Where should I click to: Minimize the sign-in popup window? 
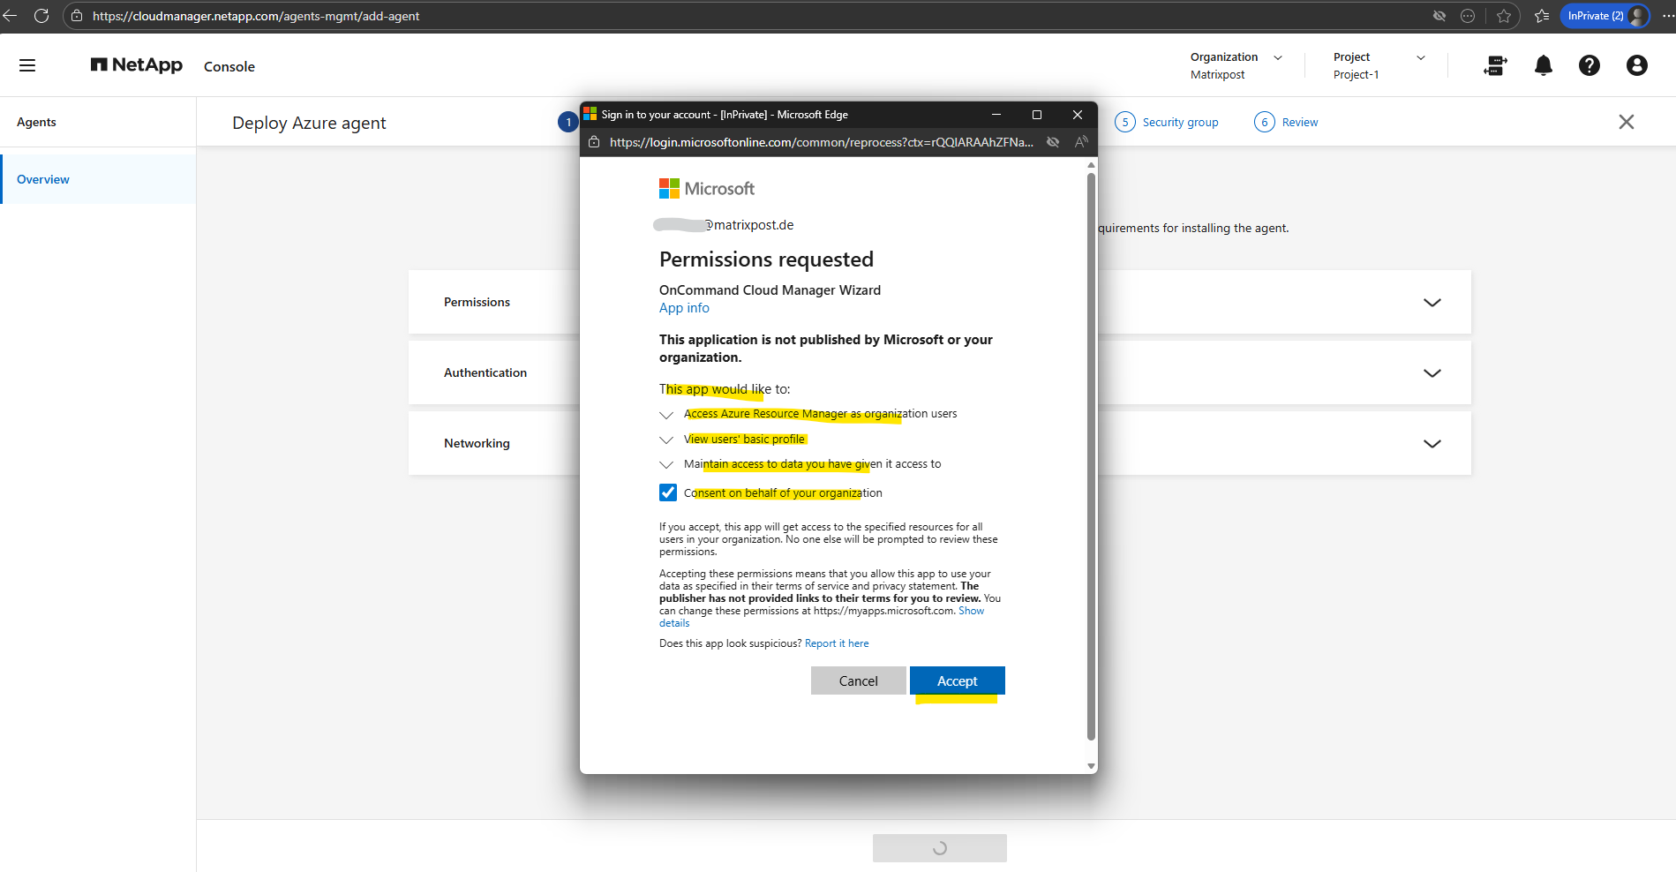pyautogui.click(x=996, y=115)
